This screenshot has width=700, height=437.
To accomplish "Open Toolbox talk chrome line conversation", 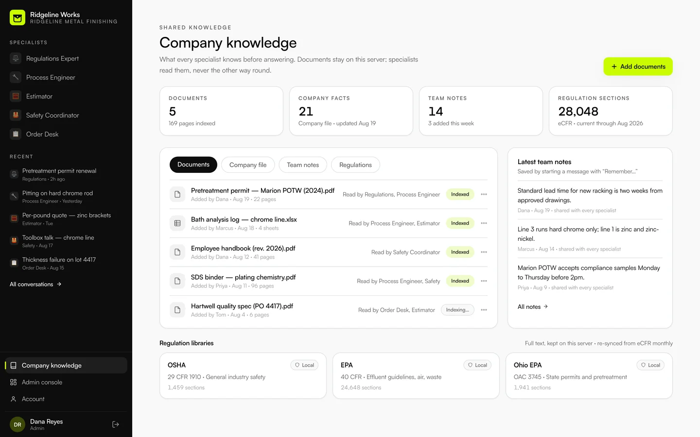I will (66, 241).
